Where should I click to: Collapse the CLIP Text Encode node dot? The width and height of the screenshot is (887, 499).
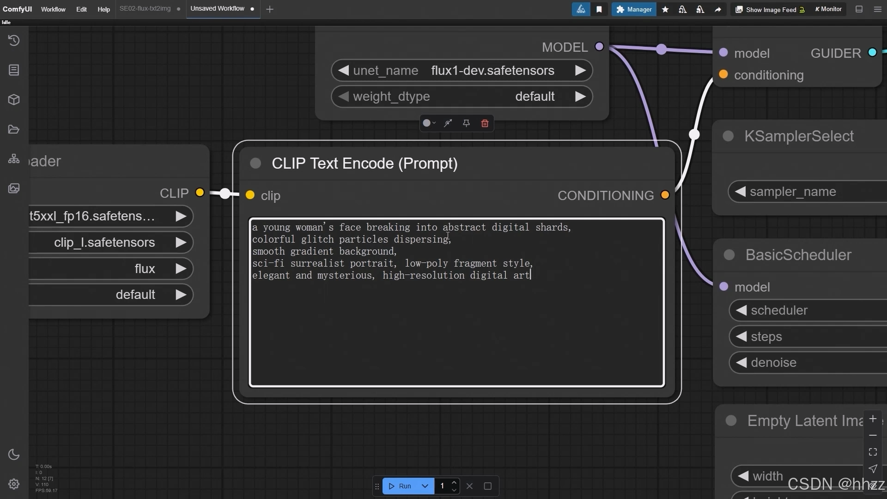(255, 163)
